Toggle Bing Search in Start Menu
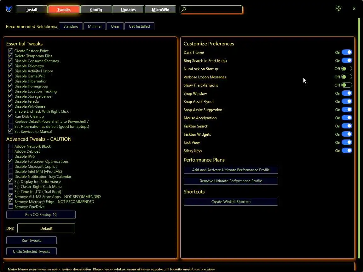This screenshot has height=272, width=363. coord(347,60)
